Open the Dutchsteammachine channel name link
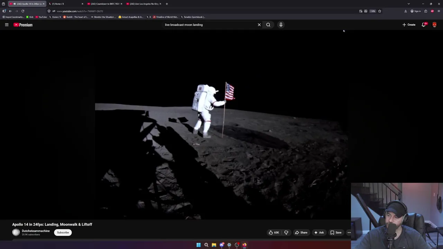443x249 pixels. [36, 231]
